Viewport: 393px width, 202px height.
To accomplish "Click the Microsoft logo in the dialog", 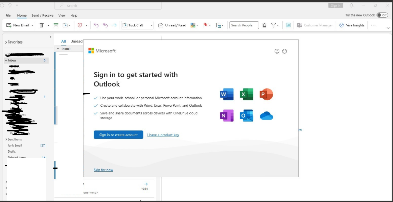I will pos(102,51).
